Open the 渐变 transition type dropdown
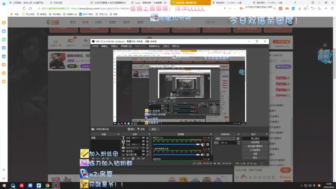 [225, 139]
